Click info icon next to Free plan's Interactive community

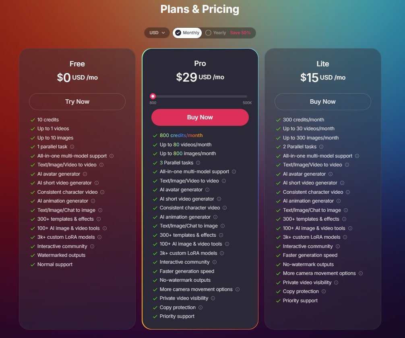point(92,246)
